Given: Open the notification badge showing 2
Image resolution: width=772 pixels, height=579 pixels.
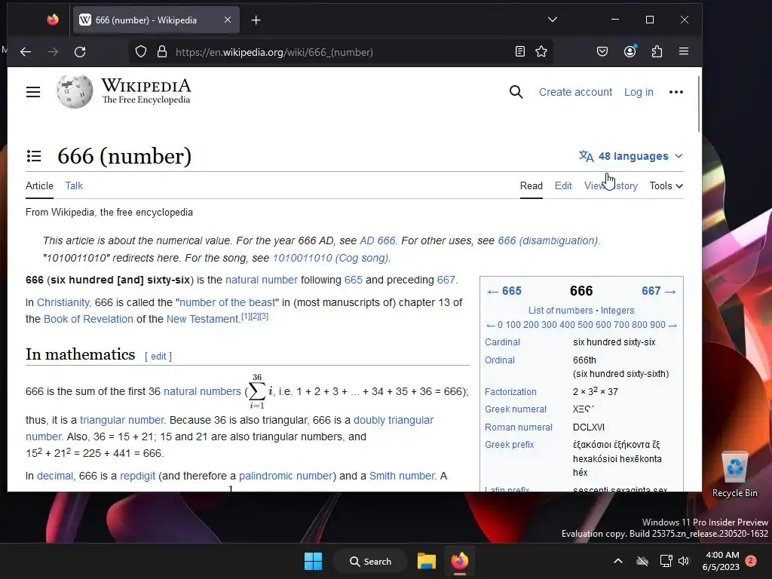Looking at the screenshot, I should [751, 561].
